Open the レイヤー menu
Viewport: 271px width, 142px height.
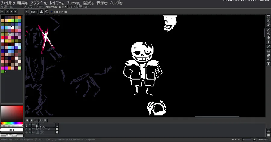57,3
